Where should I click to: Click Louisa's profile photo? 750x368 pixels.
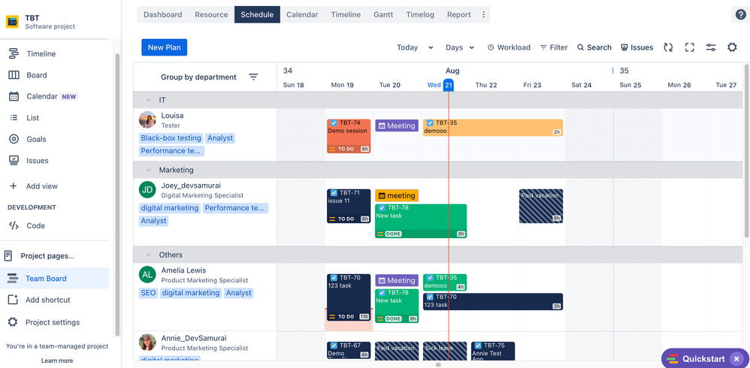pyautogui.click(x=147, y=120)
